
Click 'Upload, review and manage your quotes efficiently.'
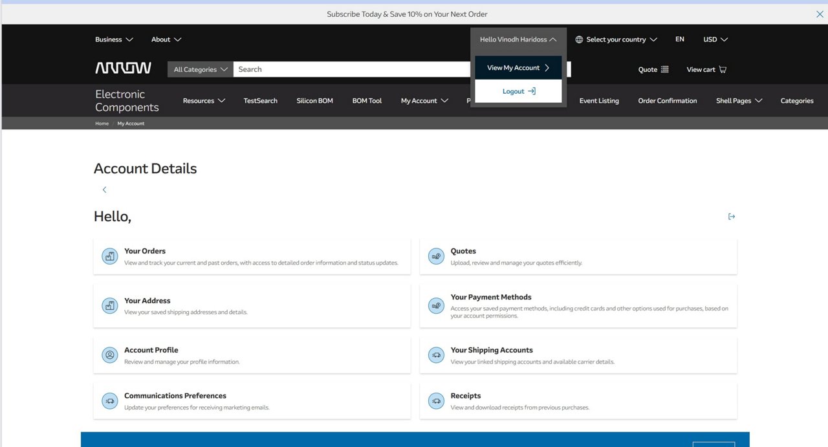516,263
